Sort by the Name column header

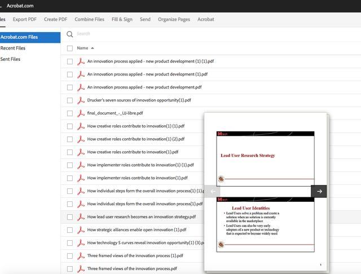click(82, 48)
